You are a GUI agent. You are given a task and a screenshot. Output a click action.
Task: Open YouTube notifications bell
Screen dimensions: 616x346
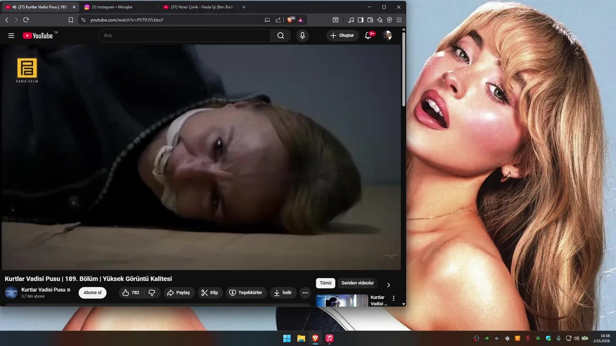click(x=368, y=36)
